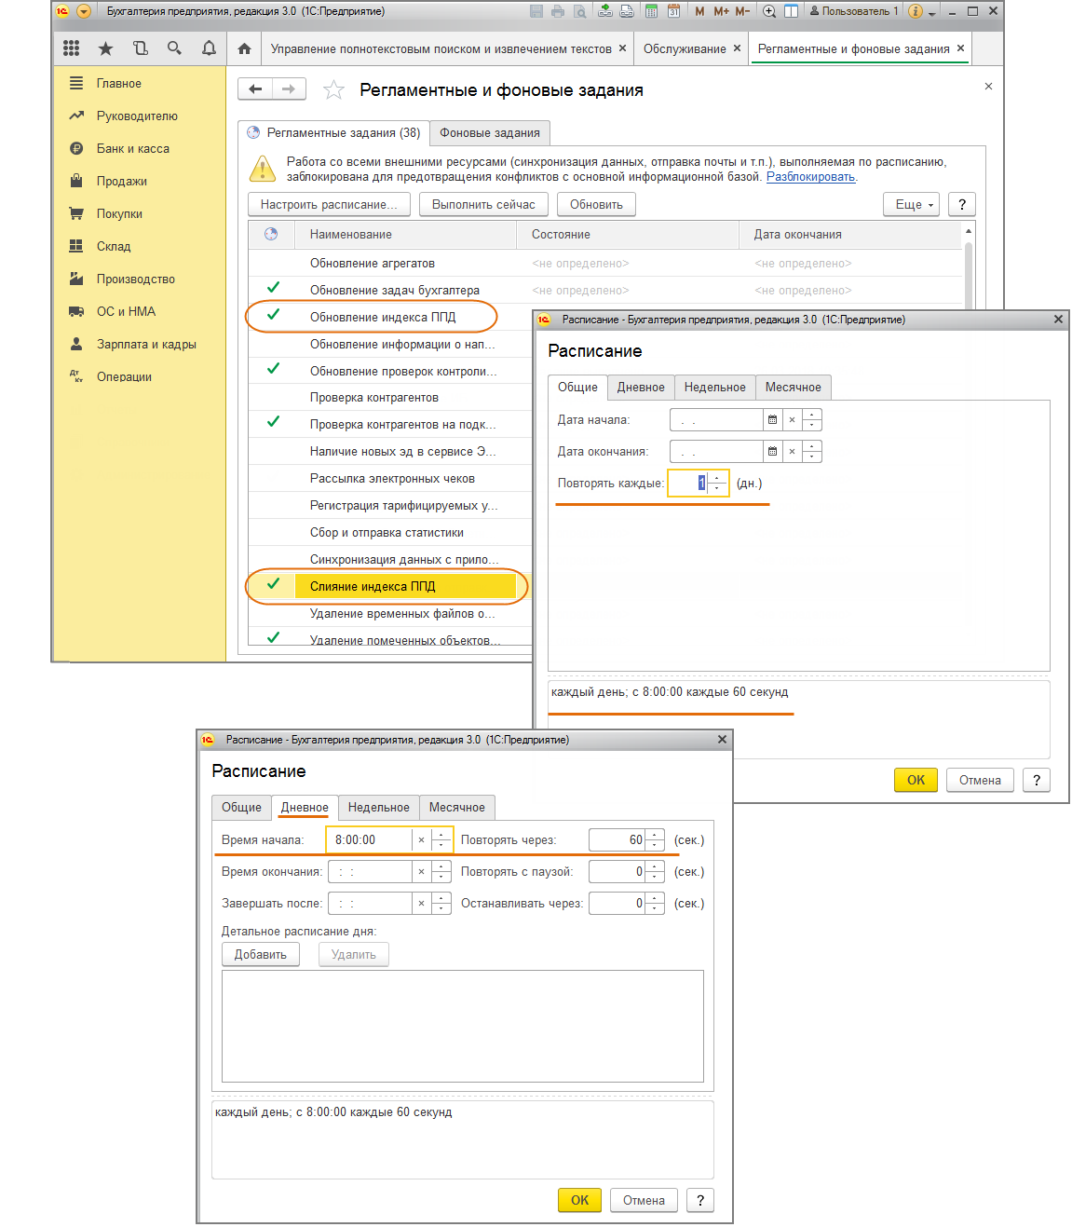1072x1227 pixels.
Task: Click OK in the upper Расписание dialog
Action: 916,780
